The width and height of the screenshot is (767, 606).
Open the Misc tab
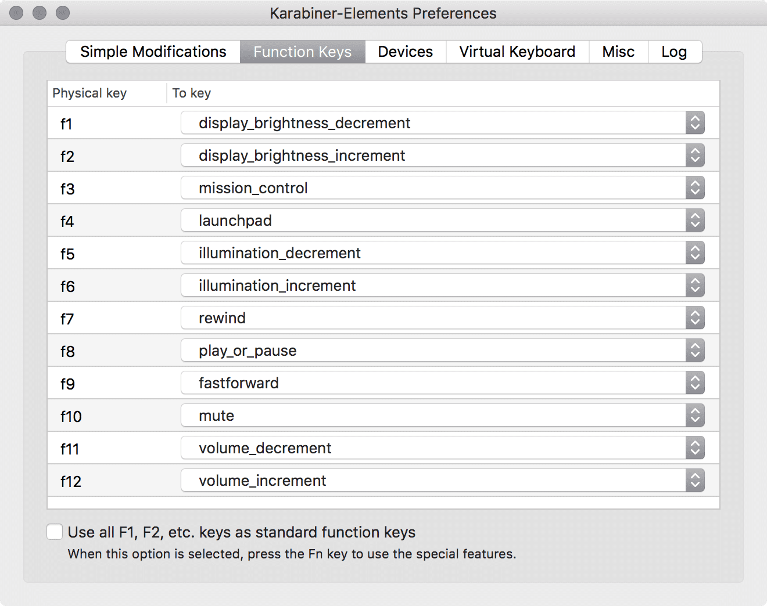tap(618, 52)
